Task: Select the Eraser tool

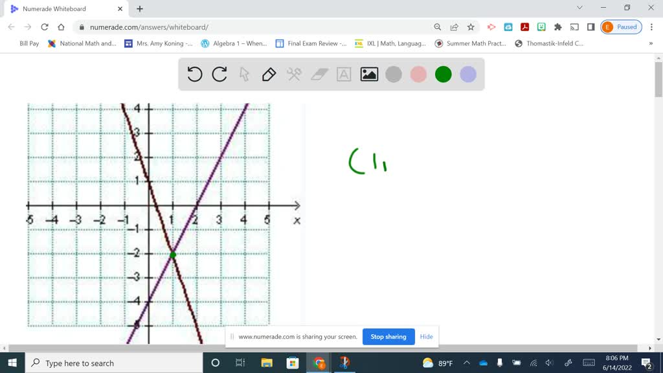Action: (x=319, y=74)
